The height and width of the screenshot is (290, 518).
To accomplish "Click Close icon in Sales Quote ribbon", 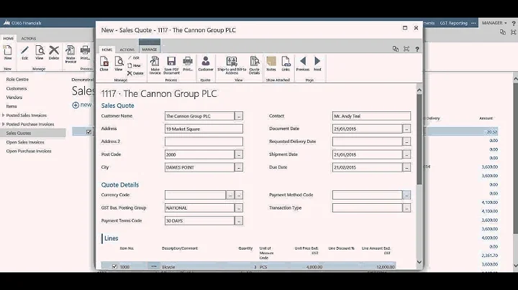I will 104,64.
